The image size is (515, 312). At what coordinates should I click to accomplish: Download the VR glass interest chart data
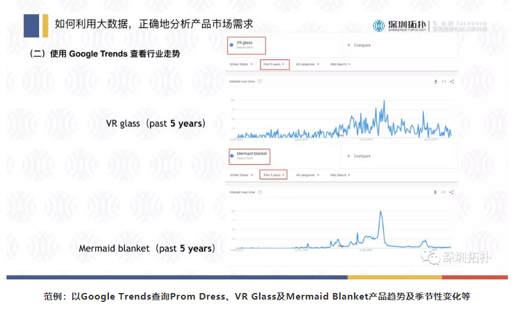coord(436,81)
